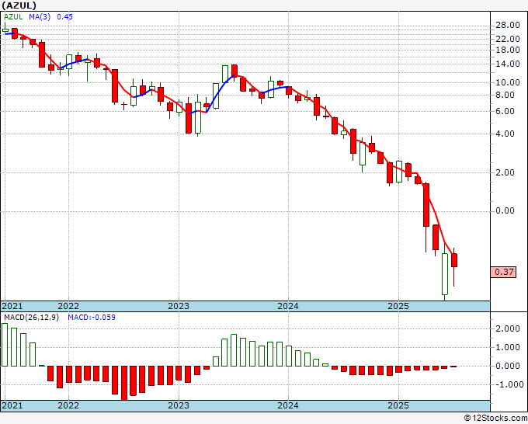Screen dimensions: 528x424
Task: Click the MA(3) indicator label
Action: point(40,17)
